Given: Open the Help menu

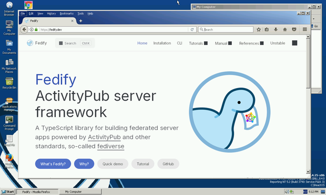Looking at the screenshot, I should [x=90, y=14].
